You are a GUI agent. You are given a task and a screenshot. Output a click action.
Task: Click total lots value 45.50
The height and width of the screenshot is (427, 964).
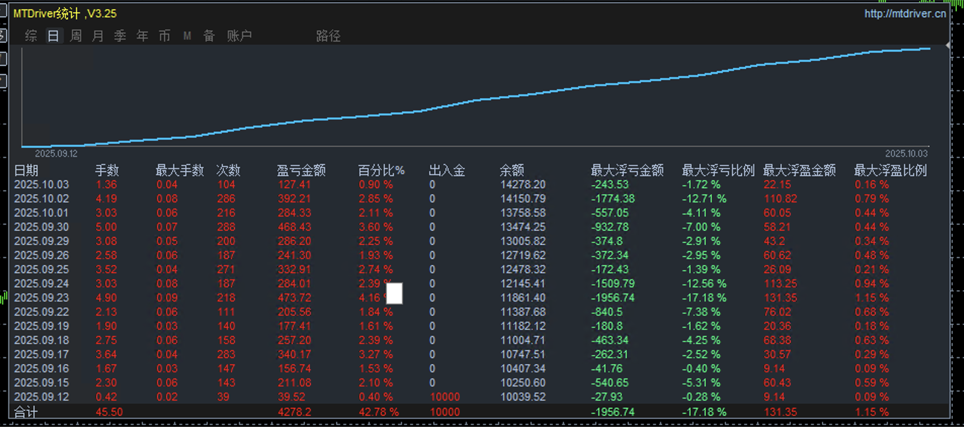pyautogui.click(x=109, y=412)
